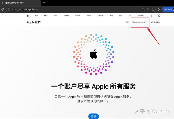Click the zoom out magnifier in address bar

[143, 9]
